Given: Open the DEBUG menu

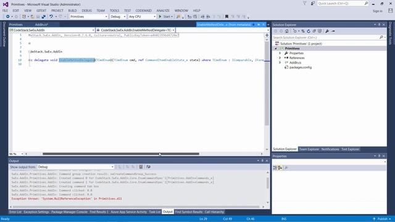Looking at the screenshot, I should click(x=86, y=10).
